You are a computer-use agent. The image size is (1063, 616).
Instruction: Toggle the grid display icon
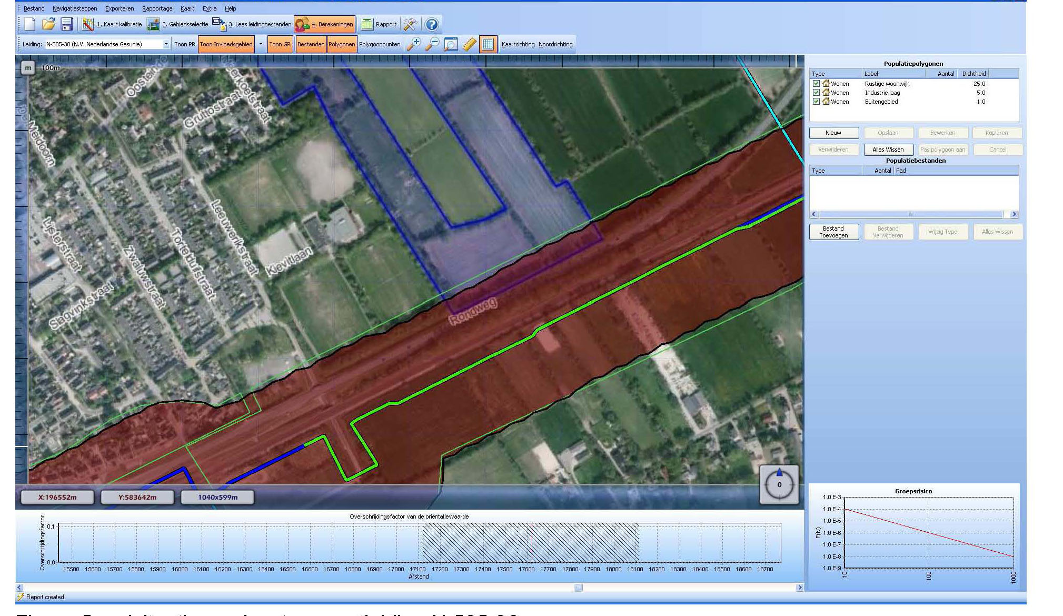point(488,44)
